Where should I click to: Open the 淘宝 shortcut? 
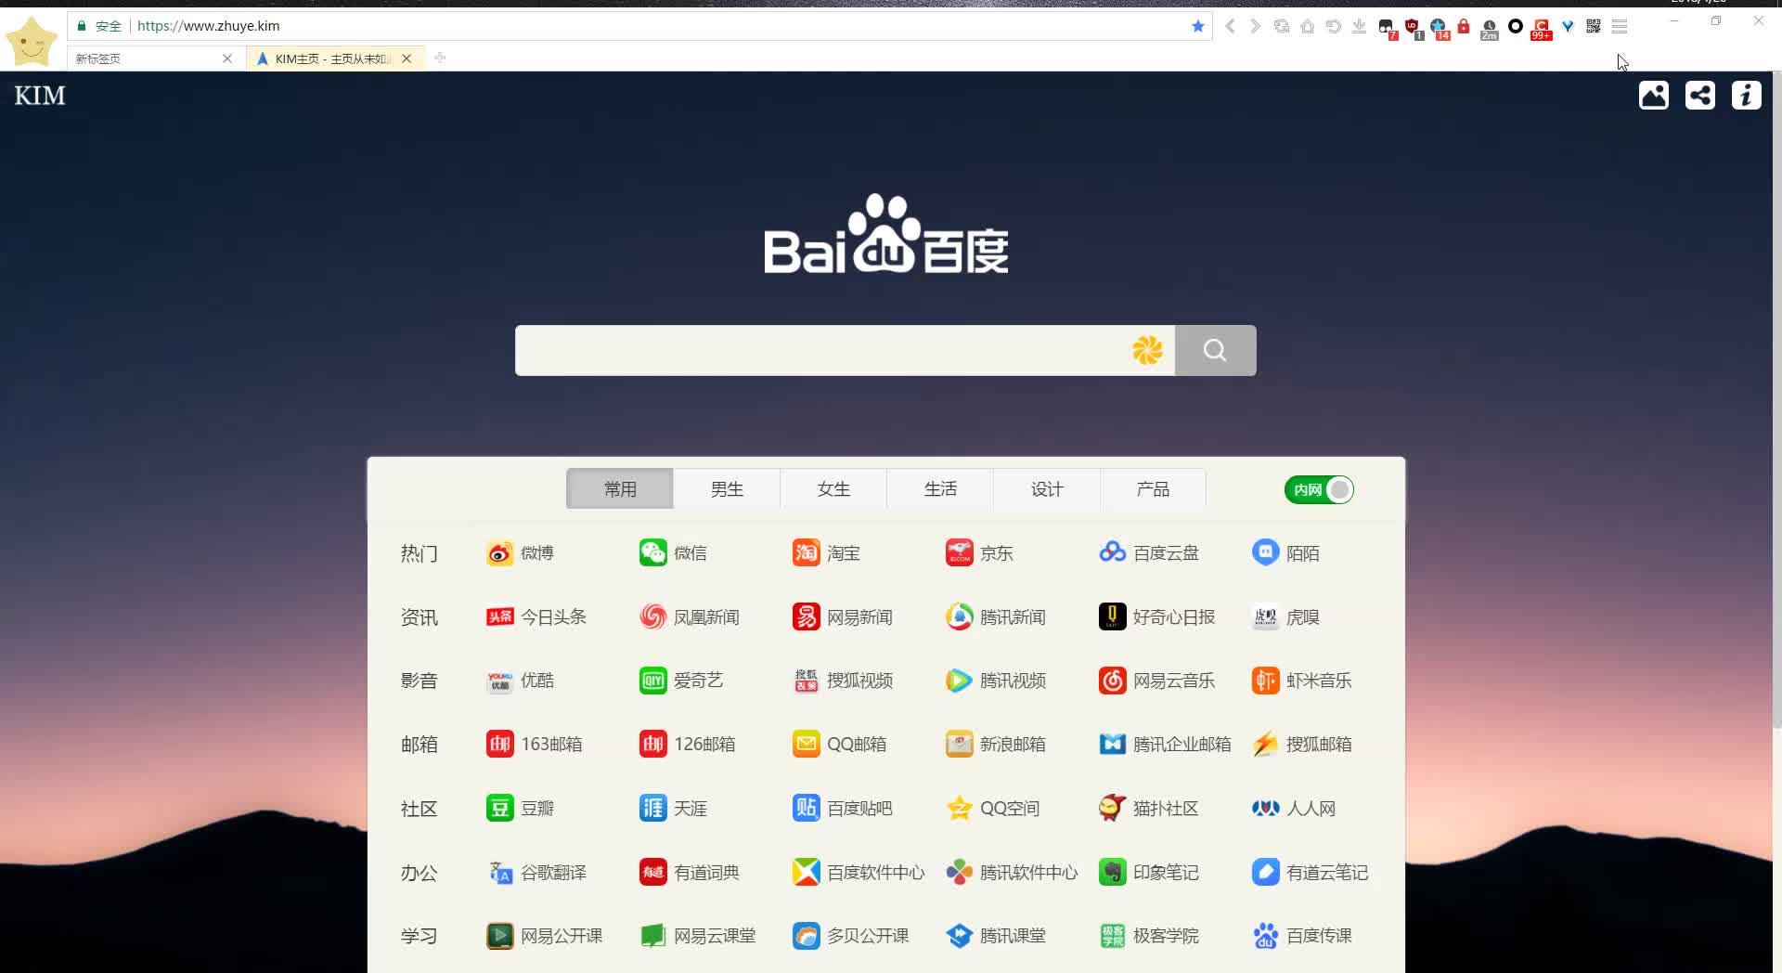coord(826,553)
